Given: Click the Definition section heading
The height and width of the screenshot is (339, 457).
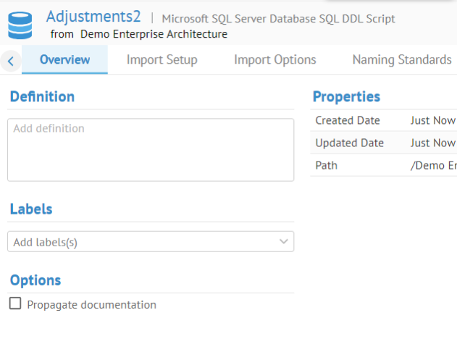Looking at the screenshot, I should [x=42, y=96].
